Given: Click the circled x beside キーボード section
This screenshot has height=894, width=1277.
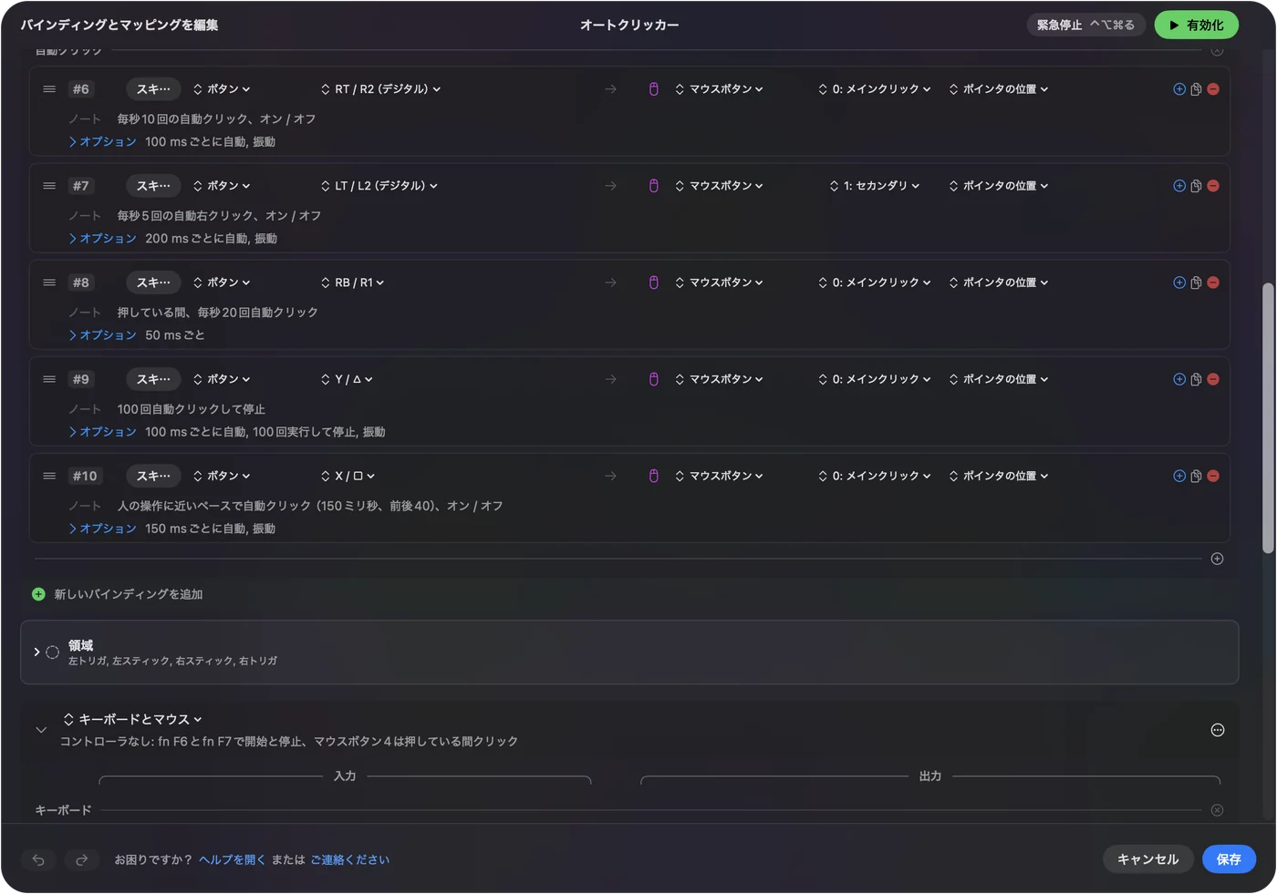Looking at the screenshot, I should coord(1217,810).
